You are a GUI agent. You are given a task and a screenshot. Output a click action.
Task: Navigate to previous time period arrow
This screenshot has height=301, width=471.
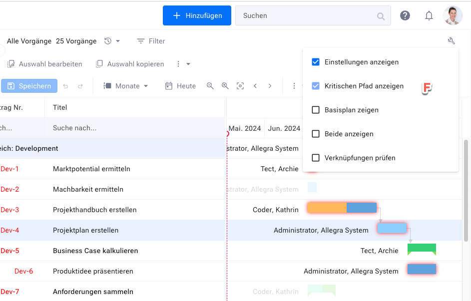point(255,86)
